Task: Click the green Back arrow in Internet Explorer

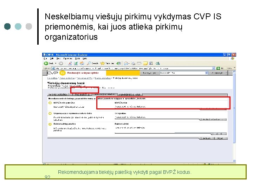Action: 46,63
